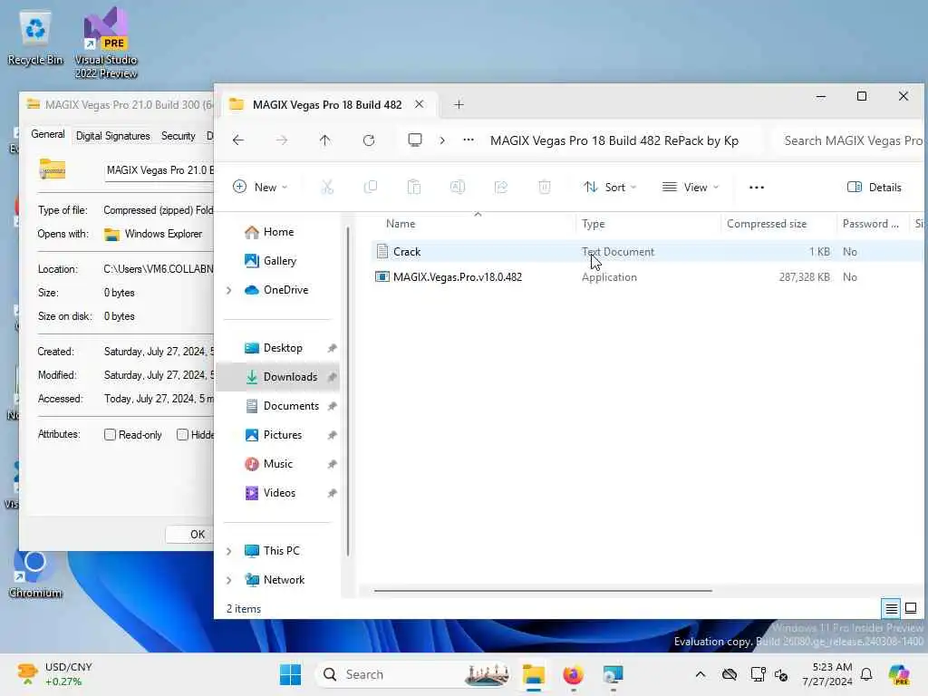Open the Sort dropdown menu

610,187
